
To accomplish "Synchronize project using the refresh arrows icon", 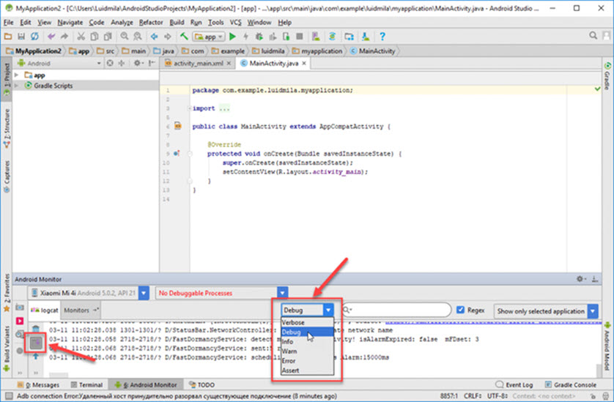I will click(x=35, y=37).
